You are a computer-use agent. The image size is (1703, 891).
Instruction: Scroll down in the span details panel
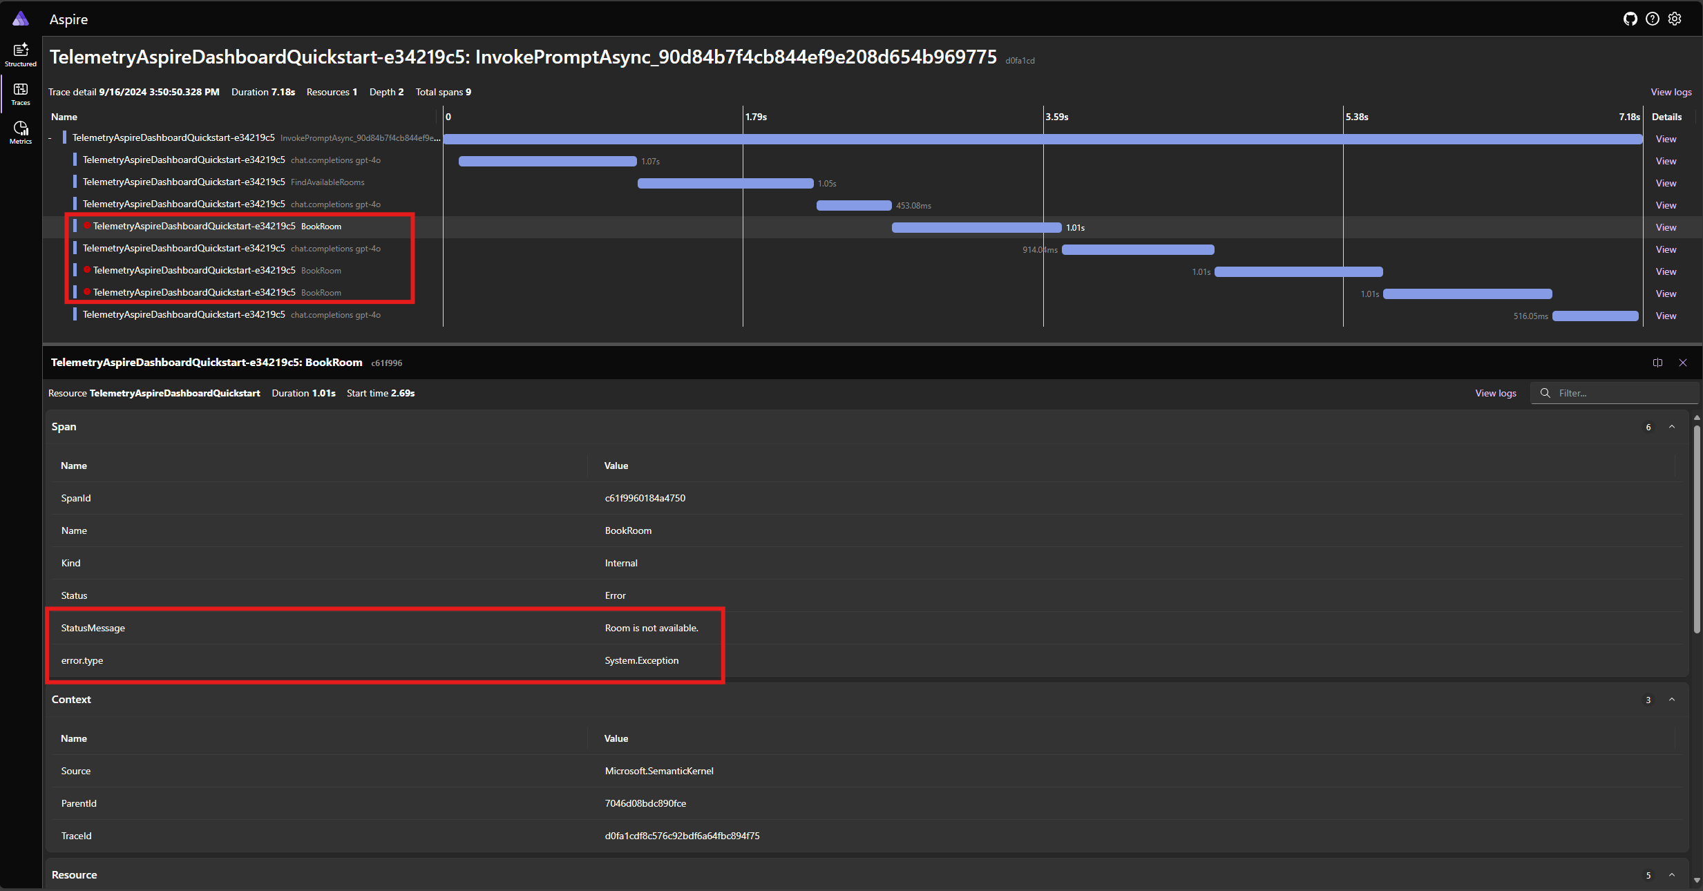tap(1695, 881)
